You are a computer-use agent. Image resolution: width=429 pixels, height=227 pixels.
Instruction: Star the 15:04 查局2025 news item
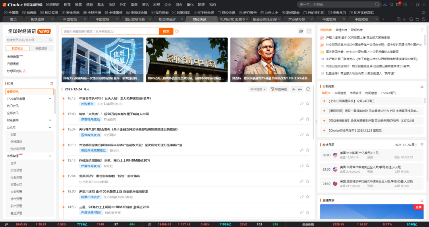pyautogui.click(x=307, y=181)
